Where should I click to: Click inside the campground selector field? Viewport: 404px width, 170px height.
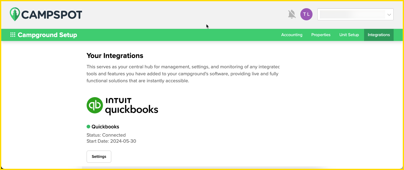coord(352,14)
